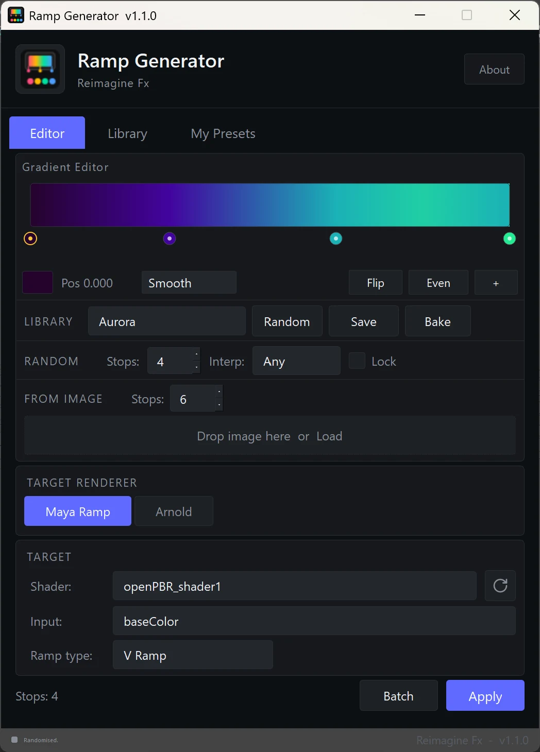The image size is (540, 752).
Task: Click the Bake button
Action: [437, 321]
